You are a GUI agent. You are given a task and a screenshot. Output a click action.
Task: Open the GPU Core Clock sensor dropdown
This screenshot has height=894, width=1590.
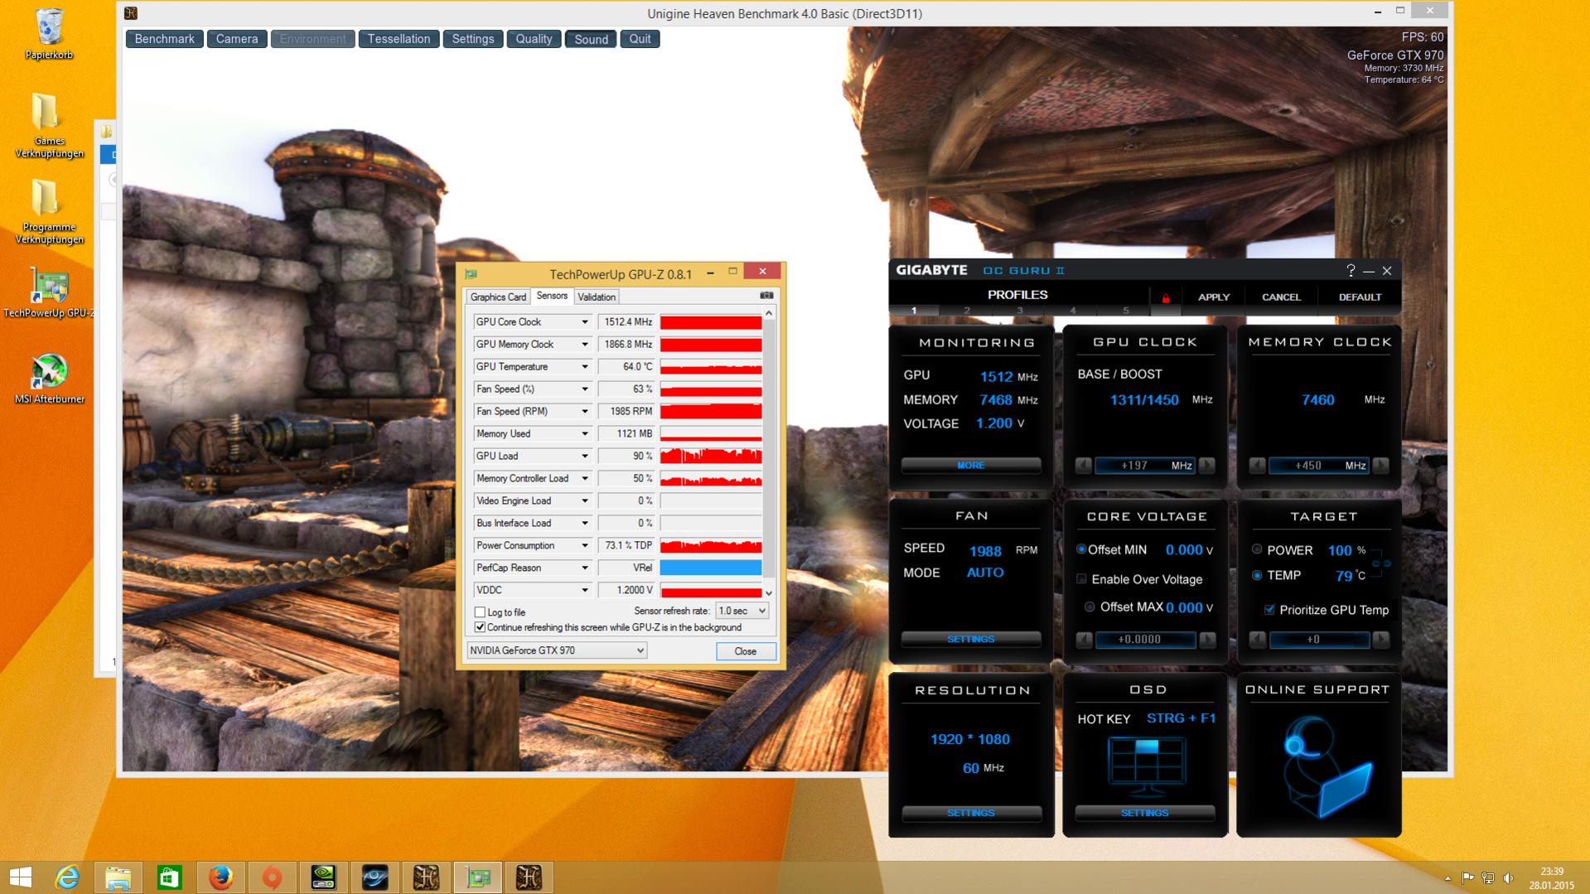pyautogui.click(x=584, y=322)
